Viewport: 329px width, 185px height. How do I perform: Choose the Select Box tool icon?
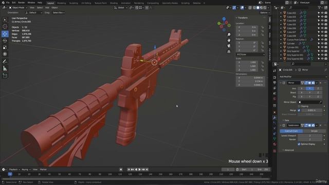point(5,20)
